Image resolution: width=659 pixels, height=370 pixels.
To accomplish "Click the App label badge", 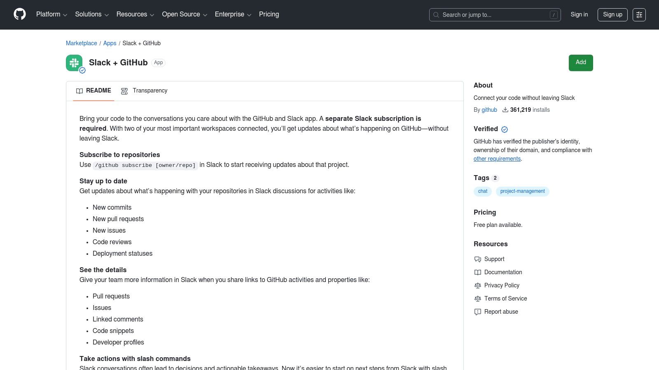I will tap(159, 62).
